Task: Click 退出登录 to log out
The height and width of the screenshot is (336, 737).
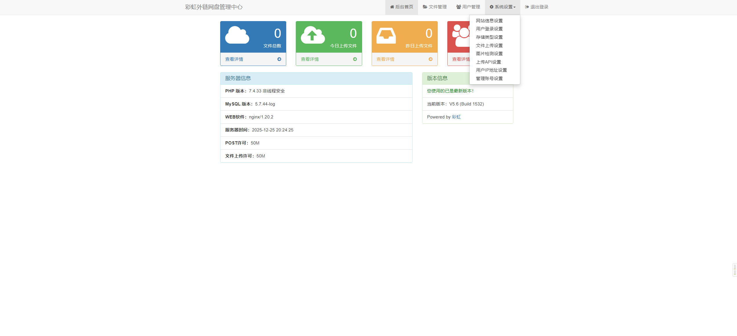Action: click(537, 7)
